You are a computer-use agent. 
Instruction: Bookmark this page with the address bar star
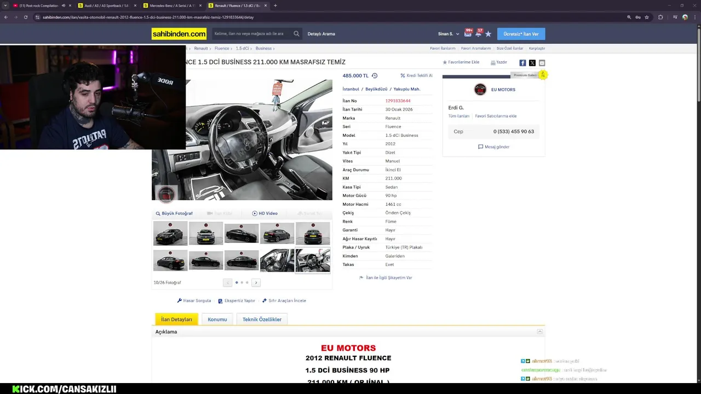coord(647,17)
